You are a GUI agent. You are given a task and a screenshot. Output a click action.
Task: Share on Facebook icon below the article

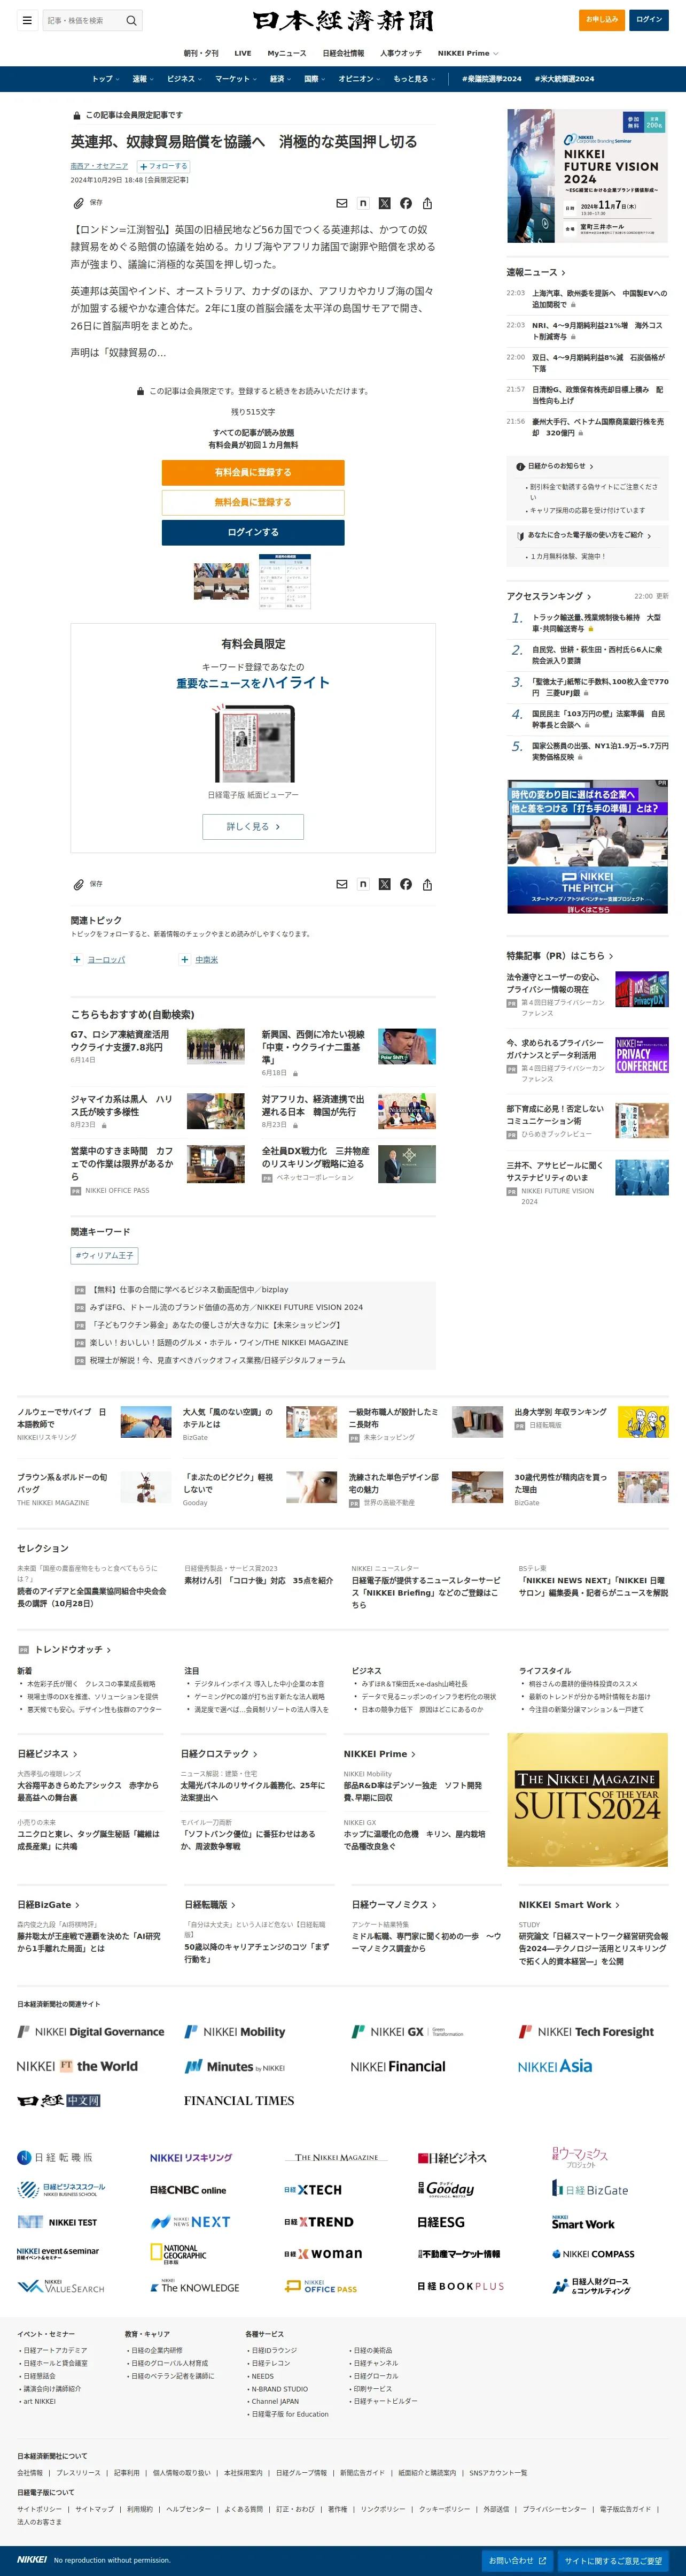pos(406,884)
